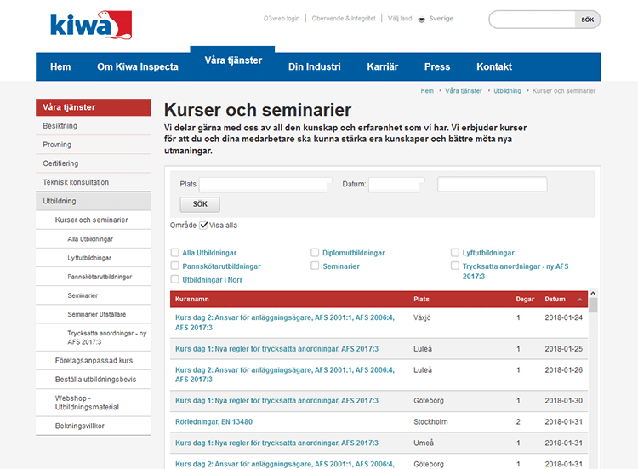Click the top-right SÖK search button
The width and height of the screenshot is (638, 469).
tap(587, 19)
